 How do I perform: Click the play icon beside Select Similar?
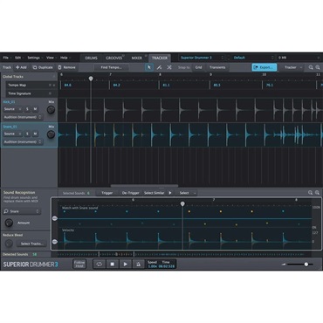pyautogui.click(x=170, y=193)
